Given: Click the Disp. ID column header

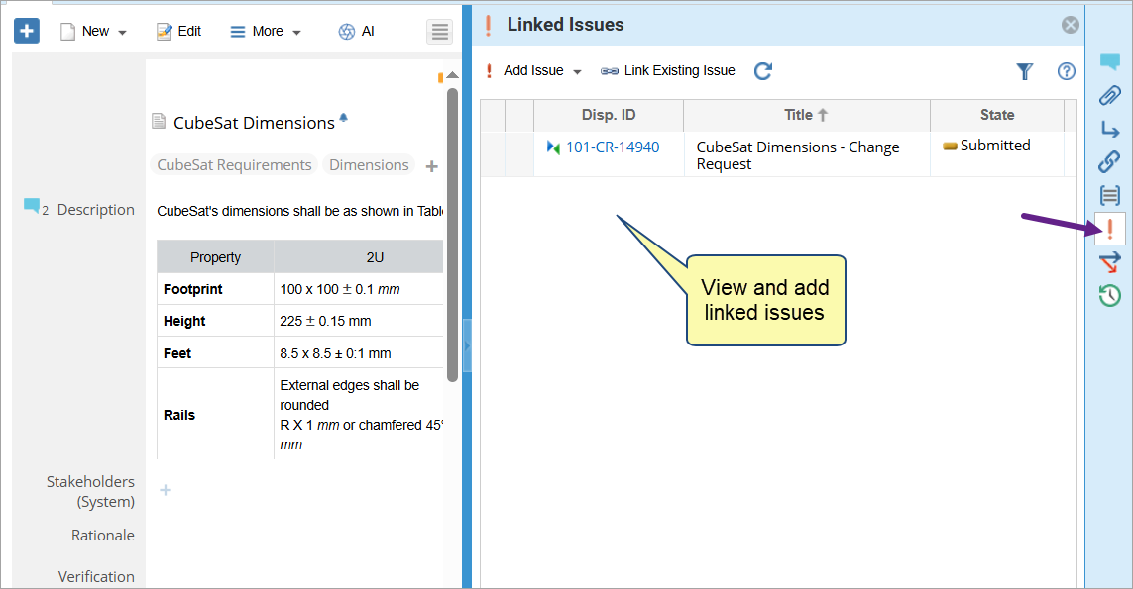Looking at the screenshot, I should pyautogui.click(x=608, y=115).
